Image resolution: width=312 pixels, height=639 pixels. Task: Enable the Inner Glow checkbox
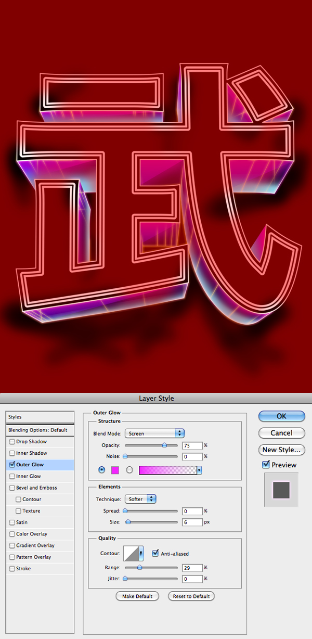(12, 476)
